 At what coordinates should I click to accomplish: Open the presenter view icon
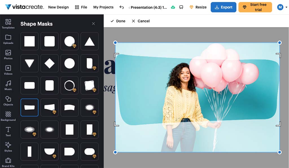181,7
